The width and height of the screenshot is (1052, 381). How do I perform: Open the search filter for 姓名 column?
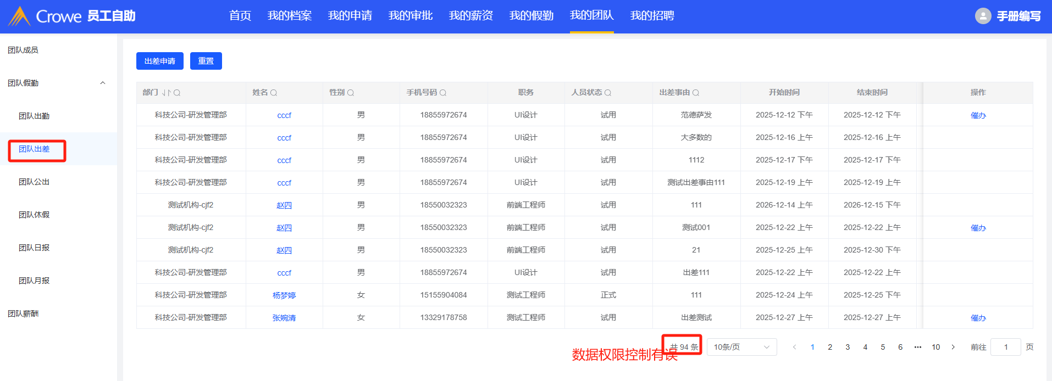(x=274, y=93)
